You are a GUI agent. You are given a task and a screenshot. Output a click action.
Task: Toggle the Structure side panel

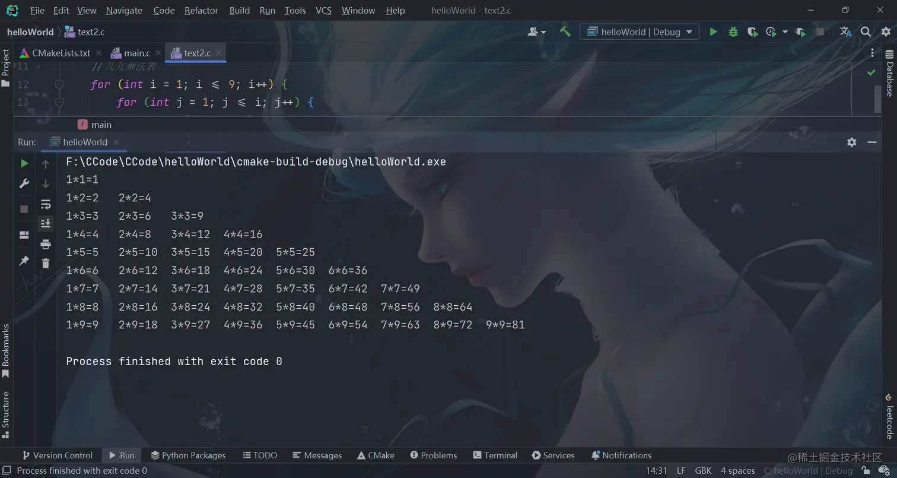6,414
